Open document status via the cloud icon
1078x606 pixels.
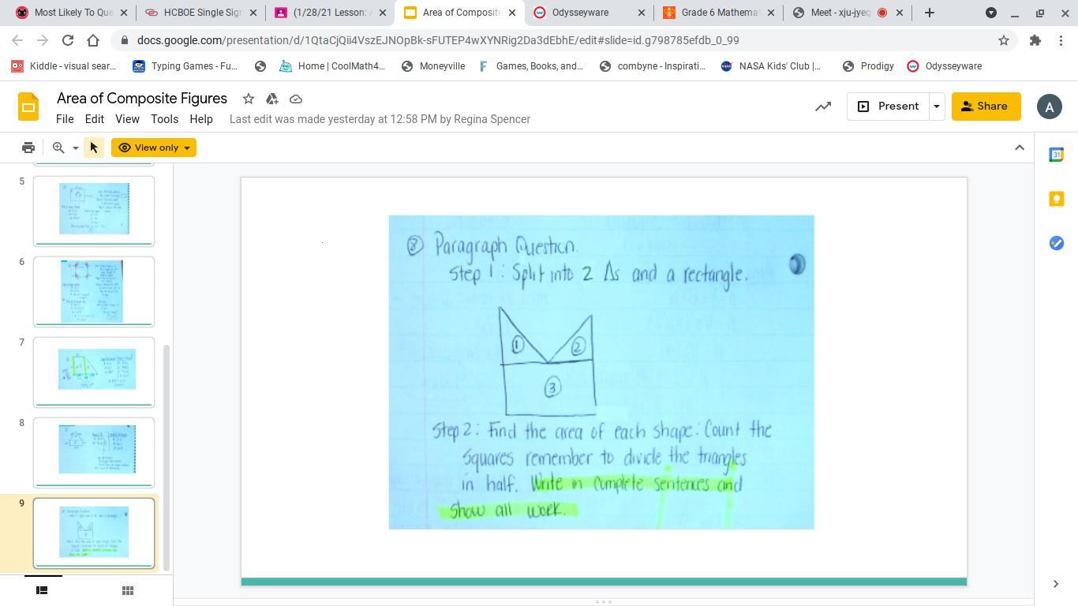pos(296,99)
